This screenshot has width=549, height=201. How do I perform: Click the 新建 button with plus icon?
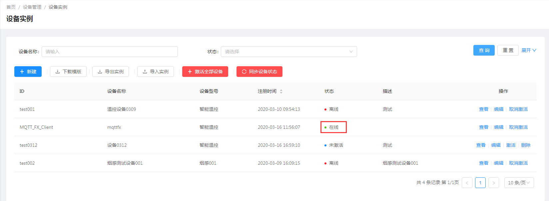click(28, 72)
